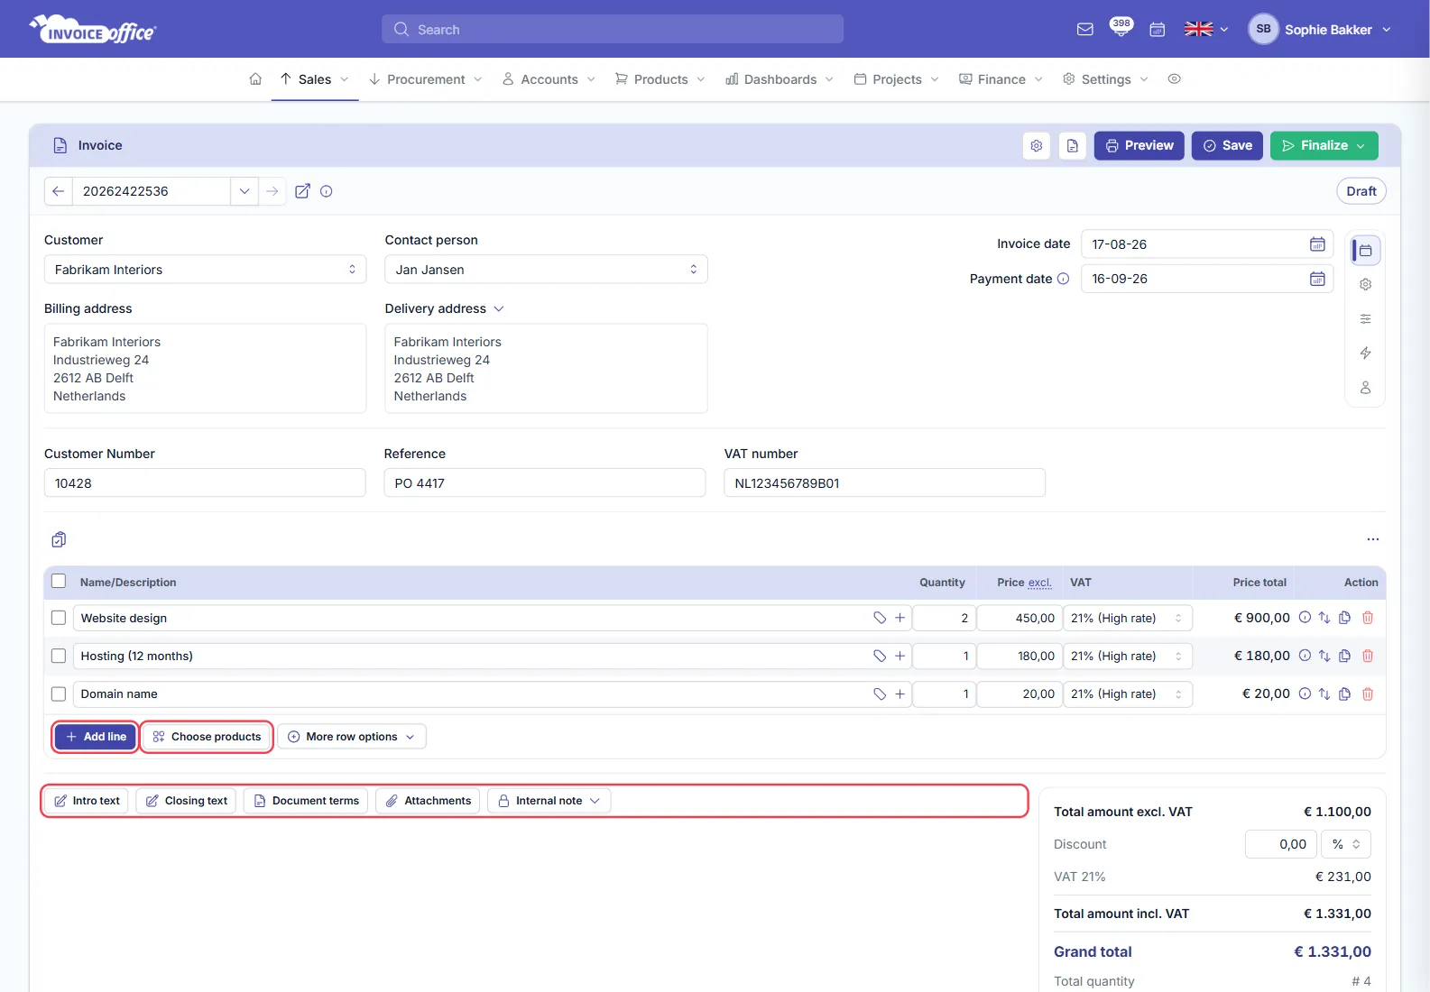Open the language flag selector
The width and height of the screenshot is (1430, 992).
point(1205,30)
